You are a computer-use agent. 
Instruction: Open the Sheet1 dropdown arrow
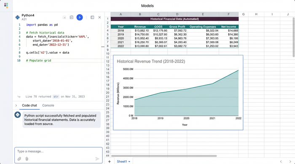tap(129, 161)
